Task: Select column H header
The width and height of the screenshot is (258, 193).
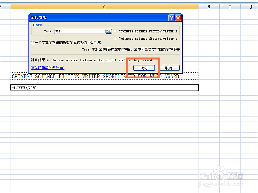Action: (x=209, y=6)
